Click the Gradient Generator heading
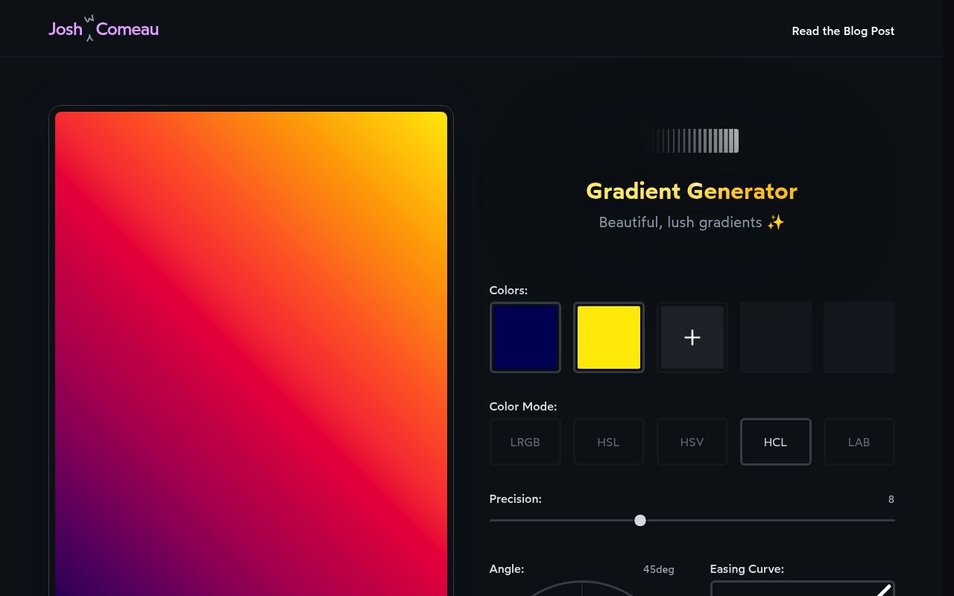 pos(692,191)
